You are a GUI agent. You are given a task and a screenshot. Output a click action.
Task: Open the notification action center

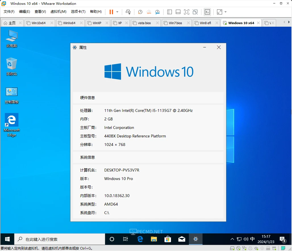tap(283, 239)
